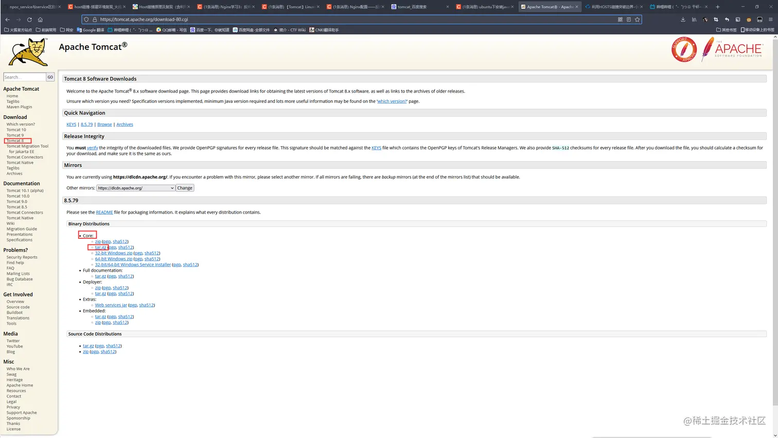Click the Support Apache badge logo
778x438 pixels.
(684, 49)
